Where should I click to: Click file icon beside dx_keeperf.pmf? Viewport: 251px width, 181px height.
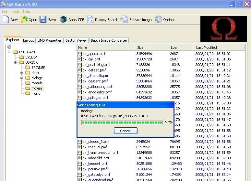click(x=79, y=163)
